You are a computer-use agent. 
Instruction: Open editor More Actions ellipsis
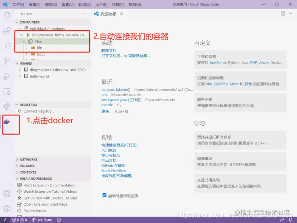point(290,14)
